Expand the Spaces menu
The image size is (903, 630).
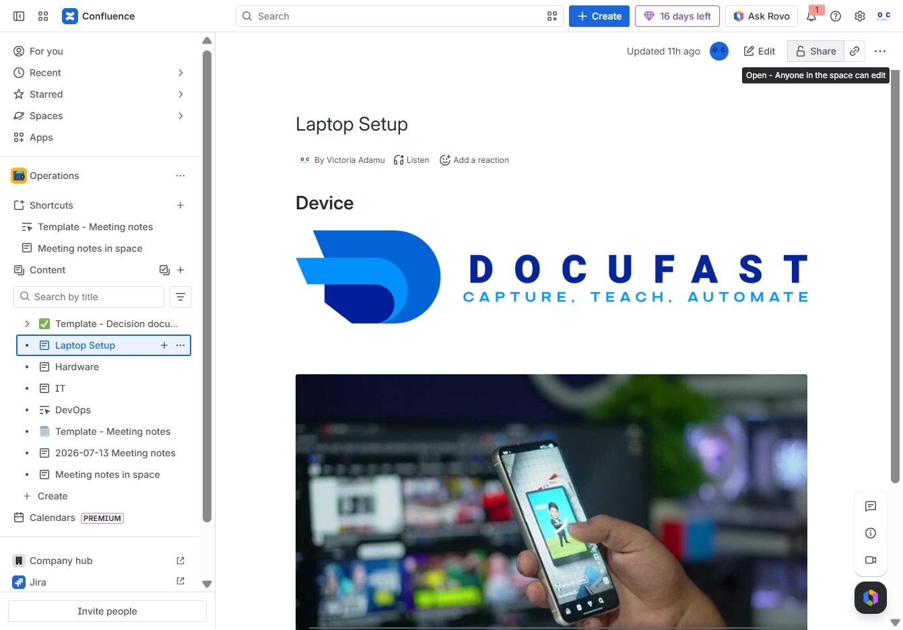pos(180,116)
